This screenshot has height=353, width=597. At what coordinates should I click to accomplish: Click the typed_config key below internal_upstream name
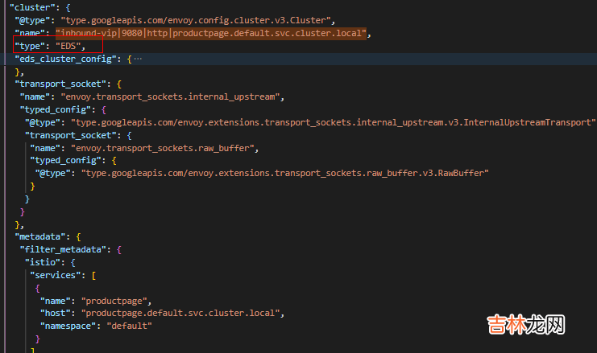point(58,109)
